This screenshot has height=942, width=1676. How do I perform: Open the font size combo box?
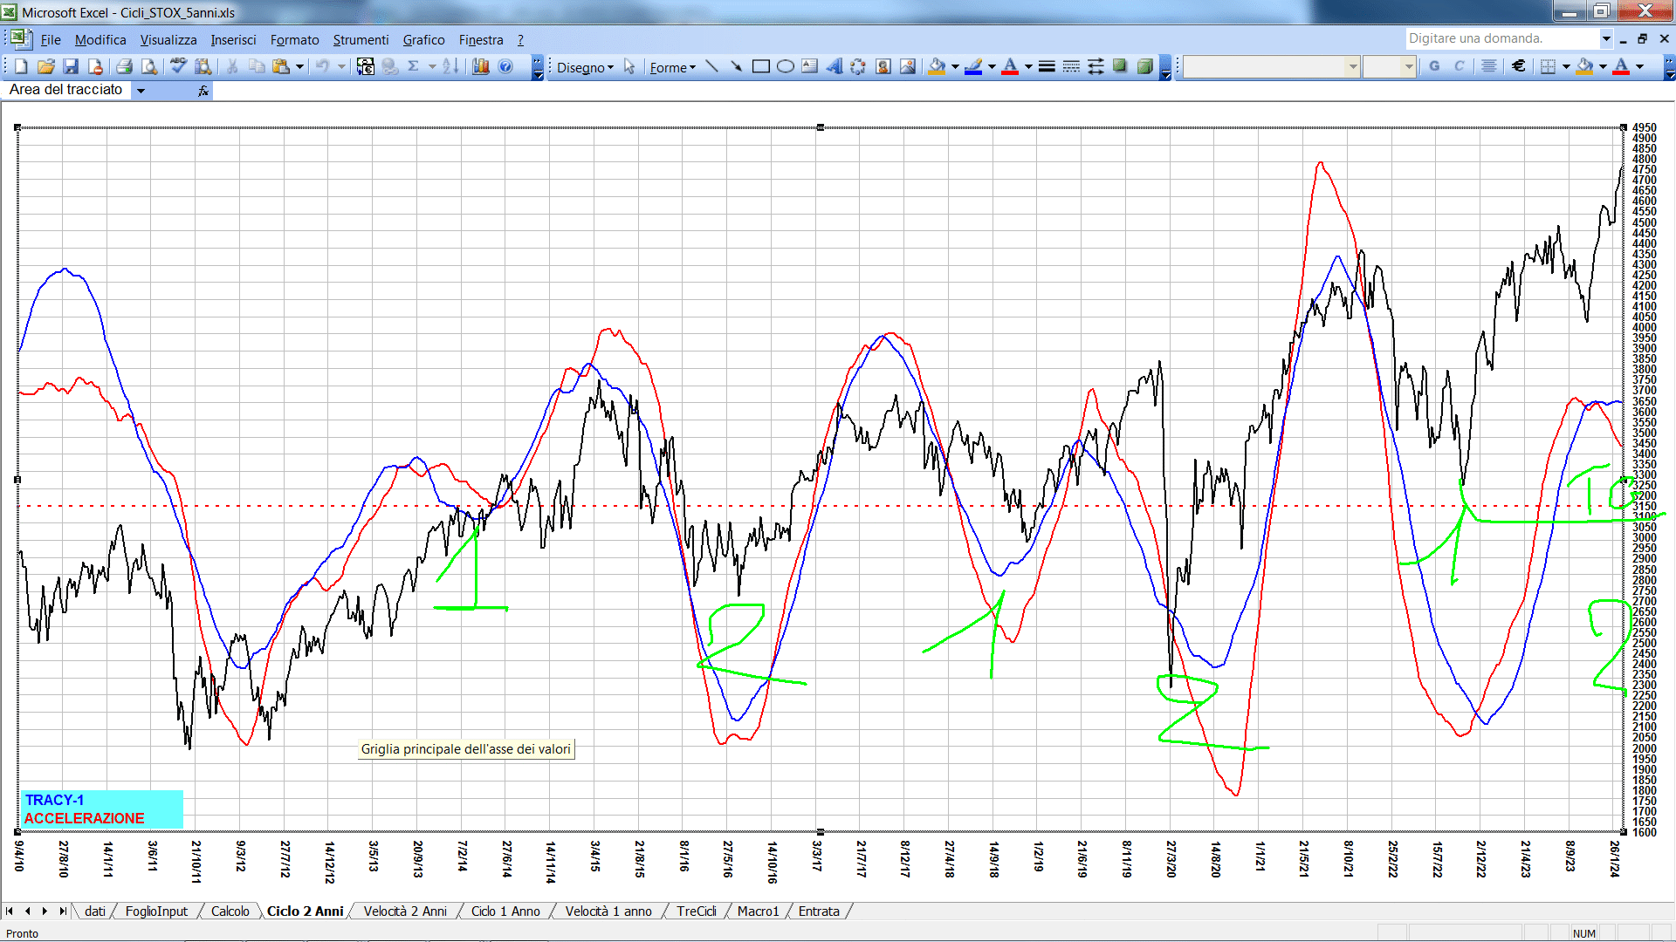(x=1390, y=66)
